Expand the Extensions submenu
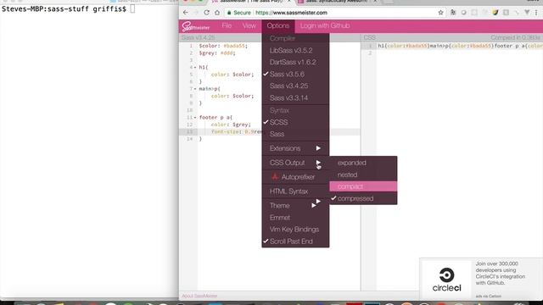The width and height of the screenshot is (543, 305). coord(295,148)
